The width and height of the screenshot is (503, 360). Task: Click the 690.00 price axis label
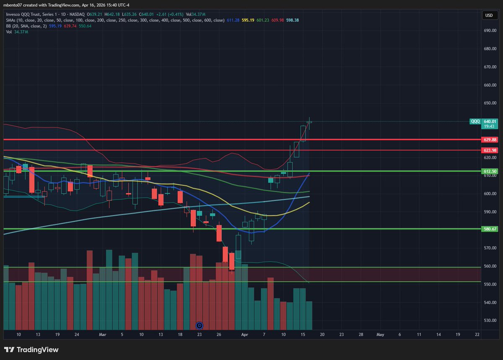click(x=490, y=31)
